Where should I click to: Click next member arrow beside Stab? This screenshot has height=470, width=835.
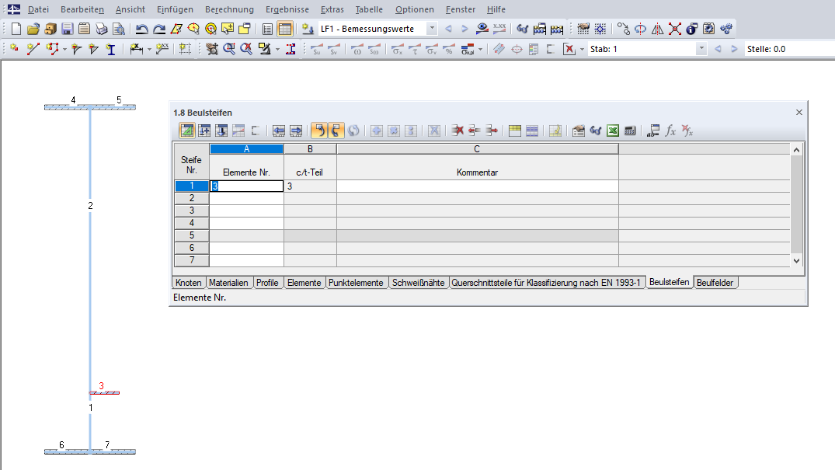tap(734, 49)
